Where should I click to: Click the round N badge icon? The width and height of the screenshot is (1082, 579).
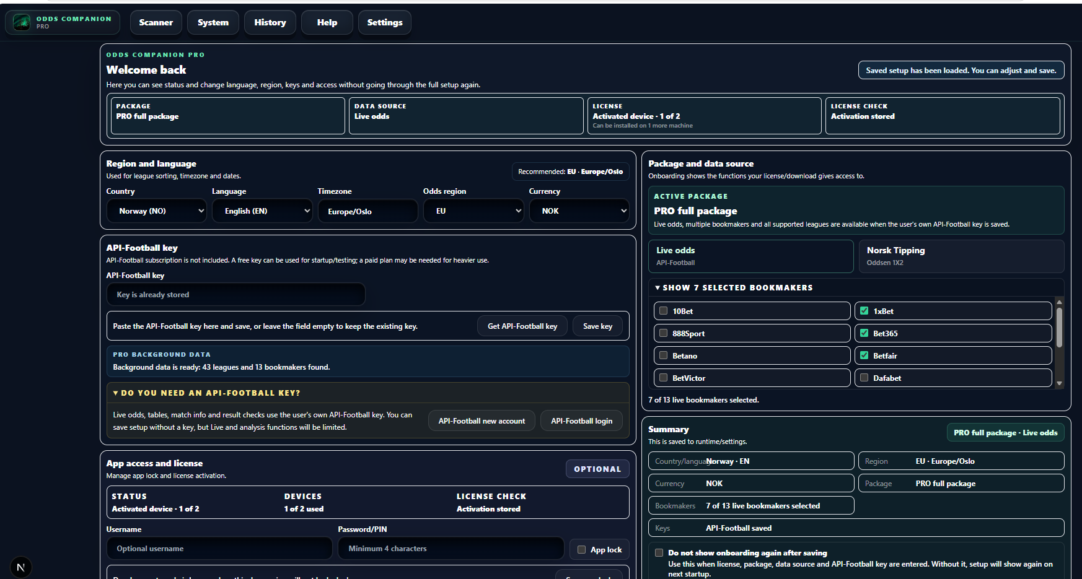pyautogui.click(x=20, y=567)
